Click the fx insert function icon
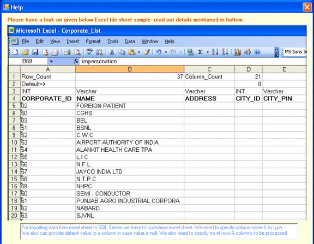 pyautogui.click(x=76, y=61)
